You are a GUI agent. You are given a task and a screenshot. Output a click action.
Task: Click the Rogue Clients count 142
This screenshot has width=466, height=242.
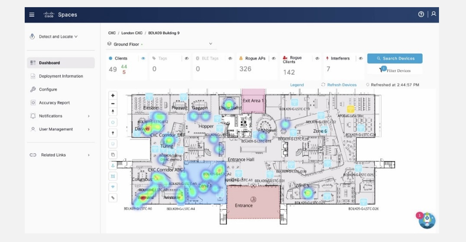pyautogui.click(x=289, y=73)
